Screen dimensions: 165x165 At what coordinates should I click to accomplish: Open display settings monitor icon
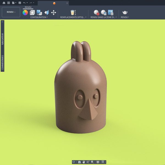tap(98, 162)
